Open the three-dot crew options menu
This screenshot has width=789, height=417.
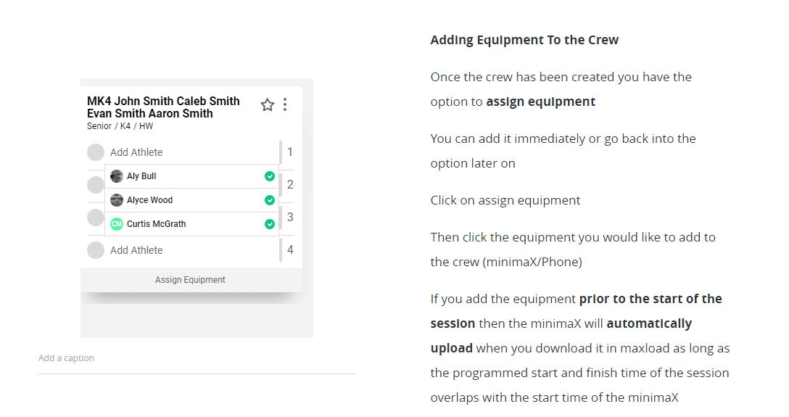(x=285, y=104)
